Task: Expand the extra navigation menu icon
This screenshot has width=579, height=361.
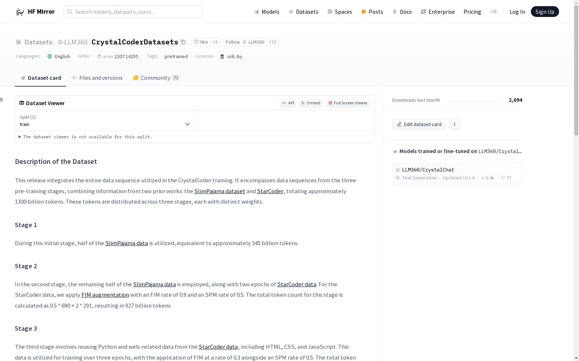Action: (x=493, y=12)
